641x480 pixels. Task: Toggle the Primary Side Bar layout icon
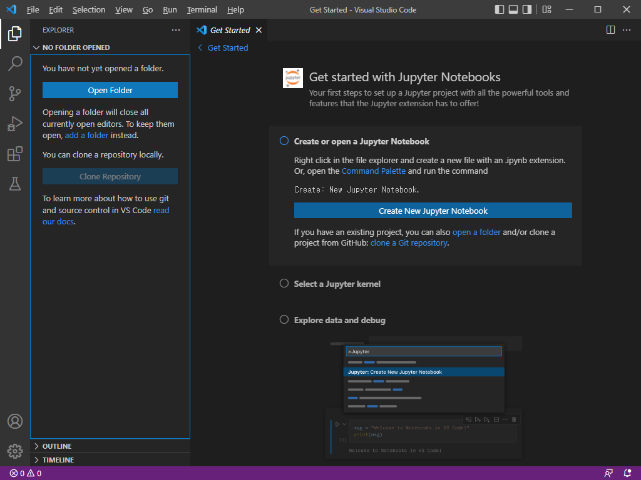[499, 9]
